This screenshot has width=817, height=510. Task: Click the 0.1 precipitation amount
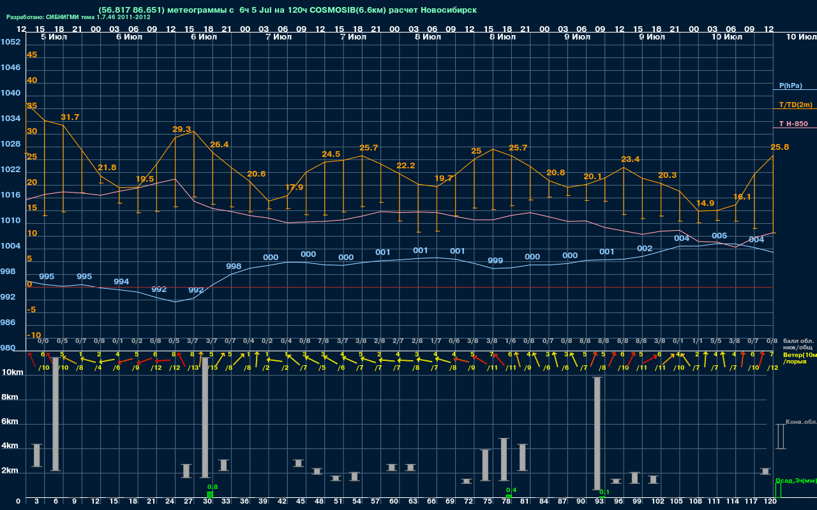(x=604, y=492)
